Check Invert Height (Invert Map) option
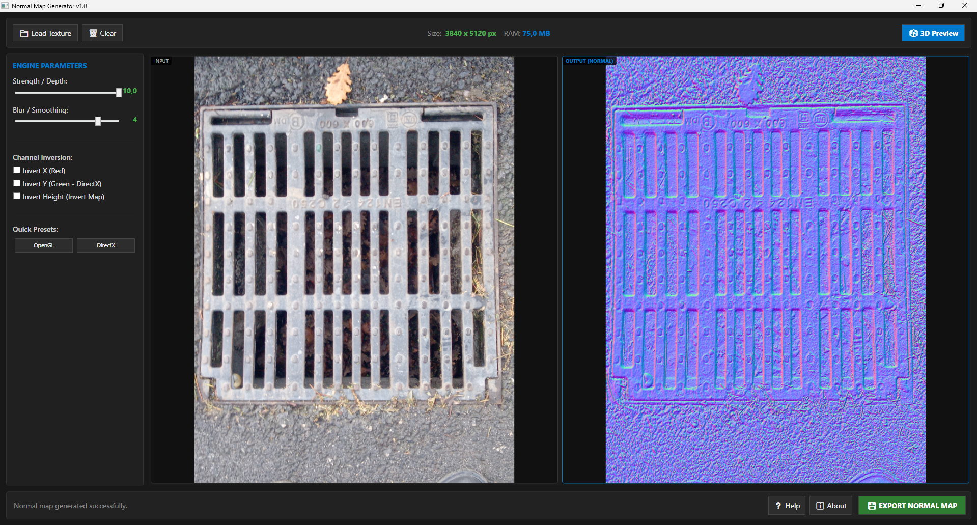 [x=17, y=196]
